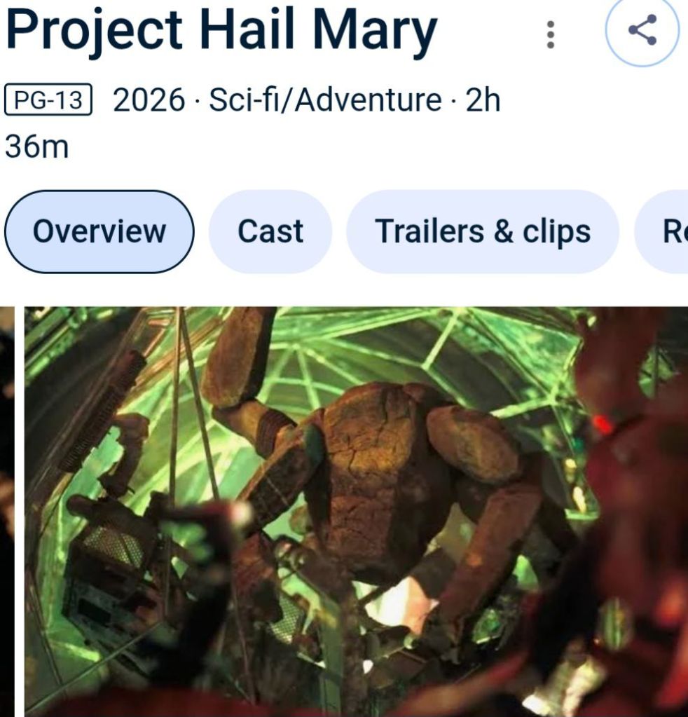The width and height of the screenshot is (688, 717).
Task: Click the 36m runtime text
Action: 37,147
